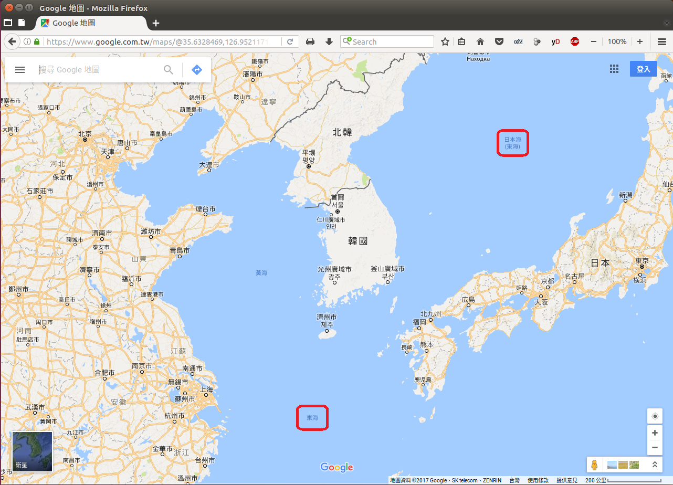This screenshot has width=673, height=485.
Task: Click the magnifier search icon in Maps
Action: (x=169, y=70)
